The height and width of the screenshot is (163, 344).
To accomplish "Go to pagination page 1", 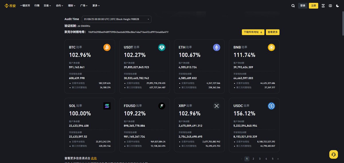I will pyautogui.click(x=247, y=159).
